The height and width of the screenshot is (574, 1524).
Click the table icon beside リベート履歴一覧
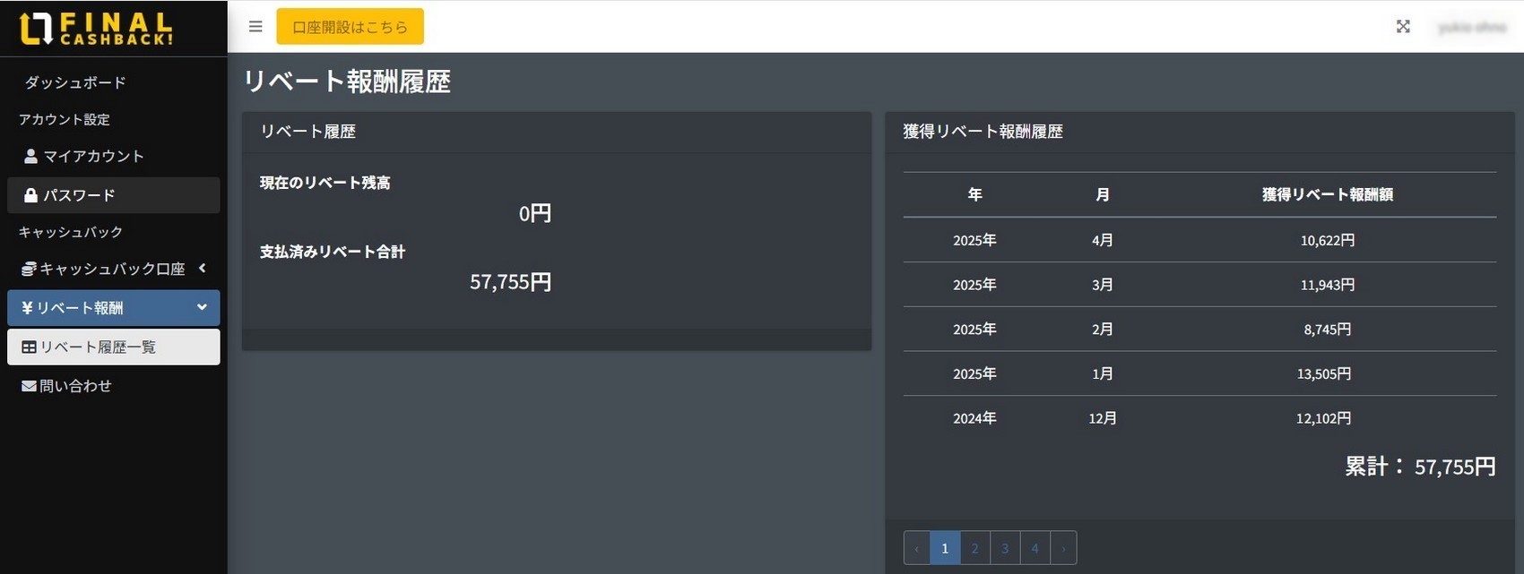[29, 347]
